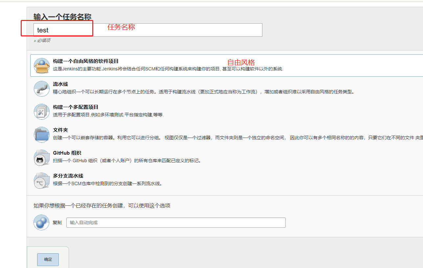Click the folder item icon

click(x=42, y=135)
